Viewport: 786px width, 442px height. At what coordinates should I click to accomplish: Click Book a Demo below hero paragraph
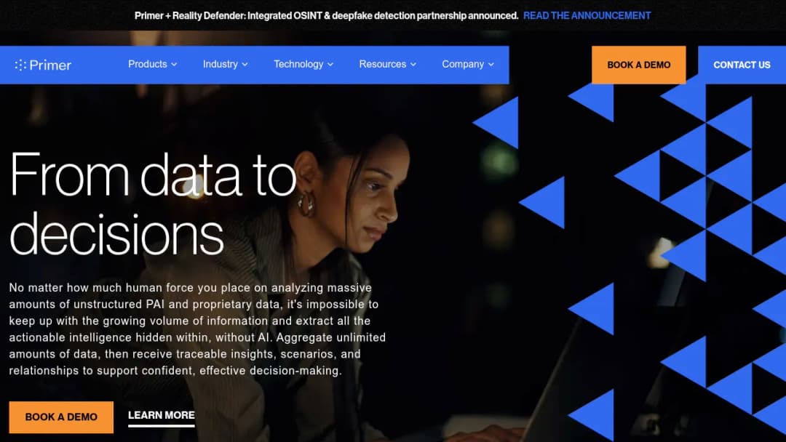coord(61,417)
